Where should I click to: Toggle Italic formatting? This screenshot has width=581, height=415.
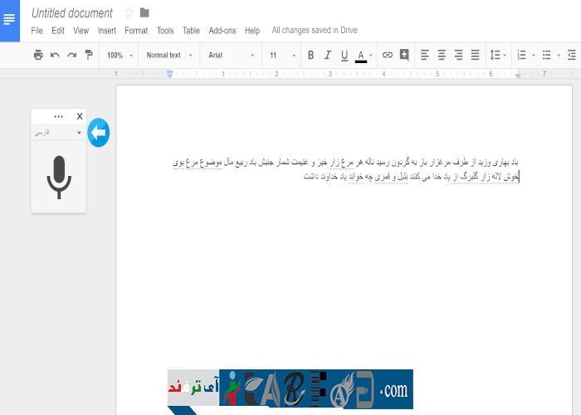327,56
